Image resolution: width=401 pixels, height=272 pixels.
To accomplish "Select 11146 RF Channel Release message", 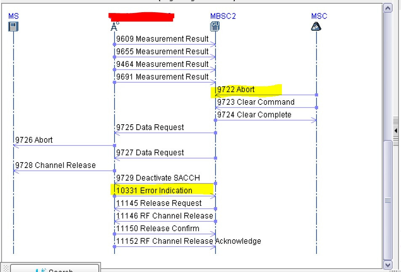I will (x=165, y=216).
